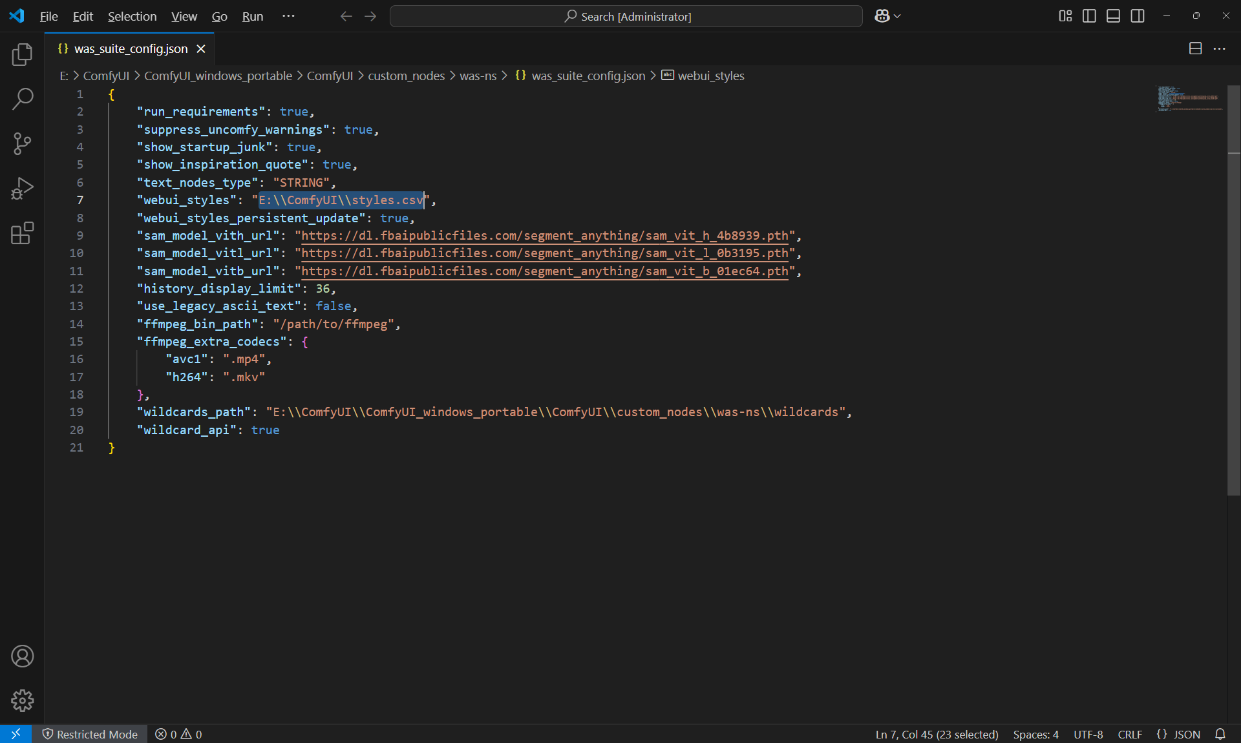
Task: Click the Search command center field
Action: point(626,16)
